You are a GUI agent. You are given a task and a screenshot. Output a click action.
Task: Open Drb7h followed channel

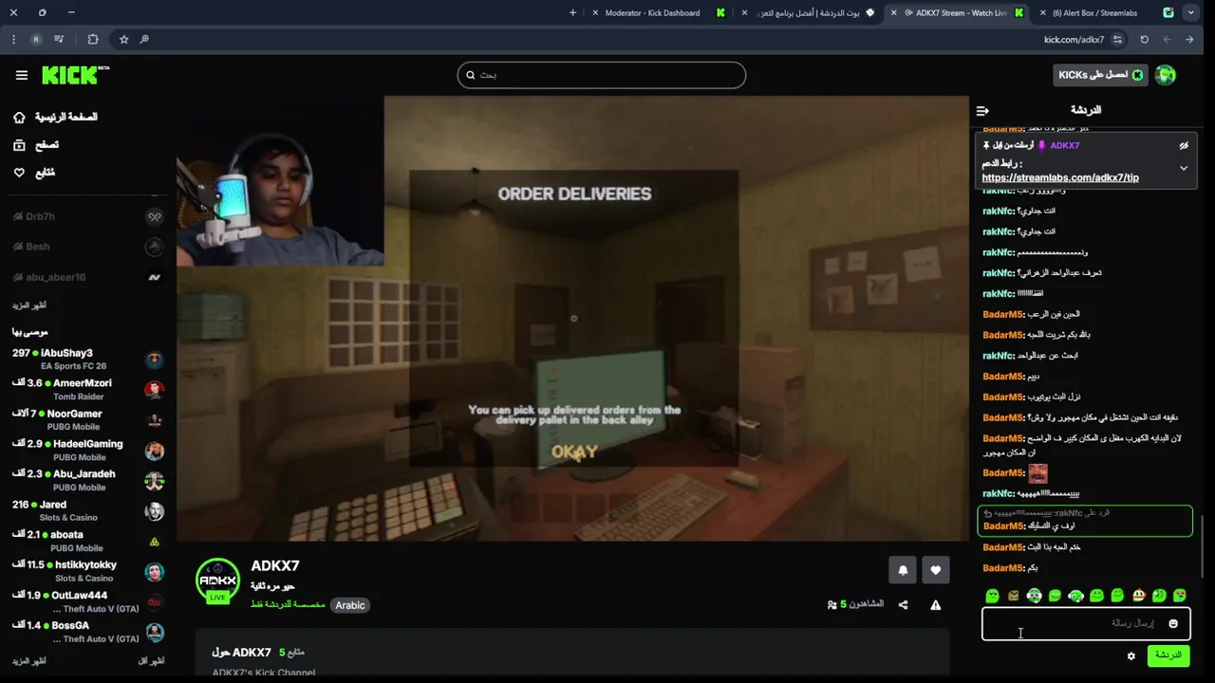[x=87, y=216]
